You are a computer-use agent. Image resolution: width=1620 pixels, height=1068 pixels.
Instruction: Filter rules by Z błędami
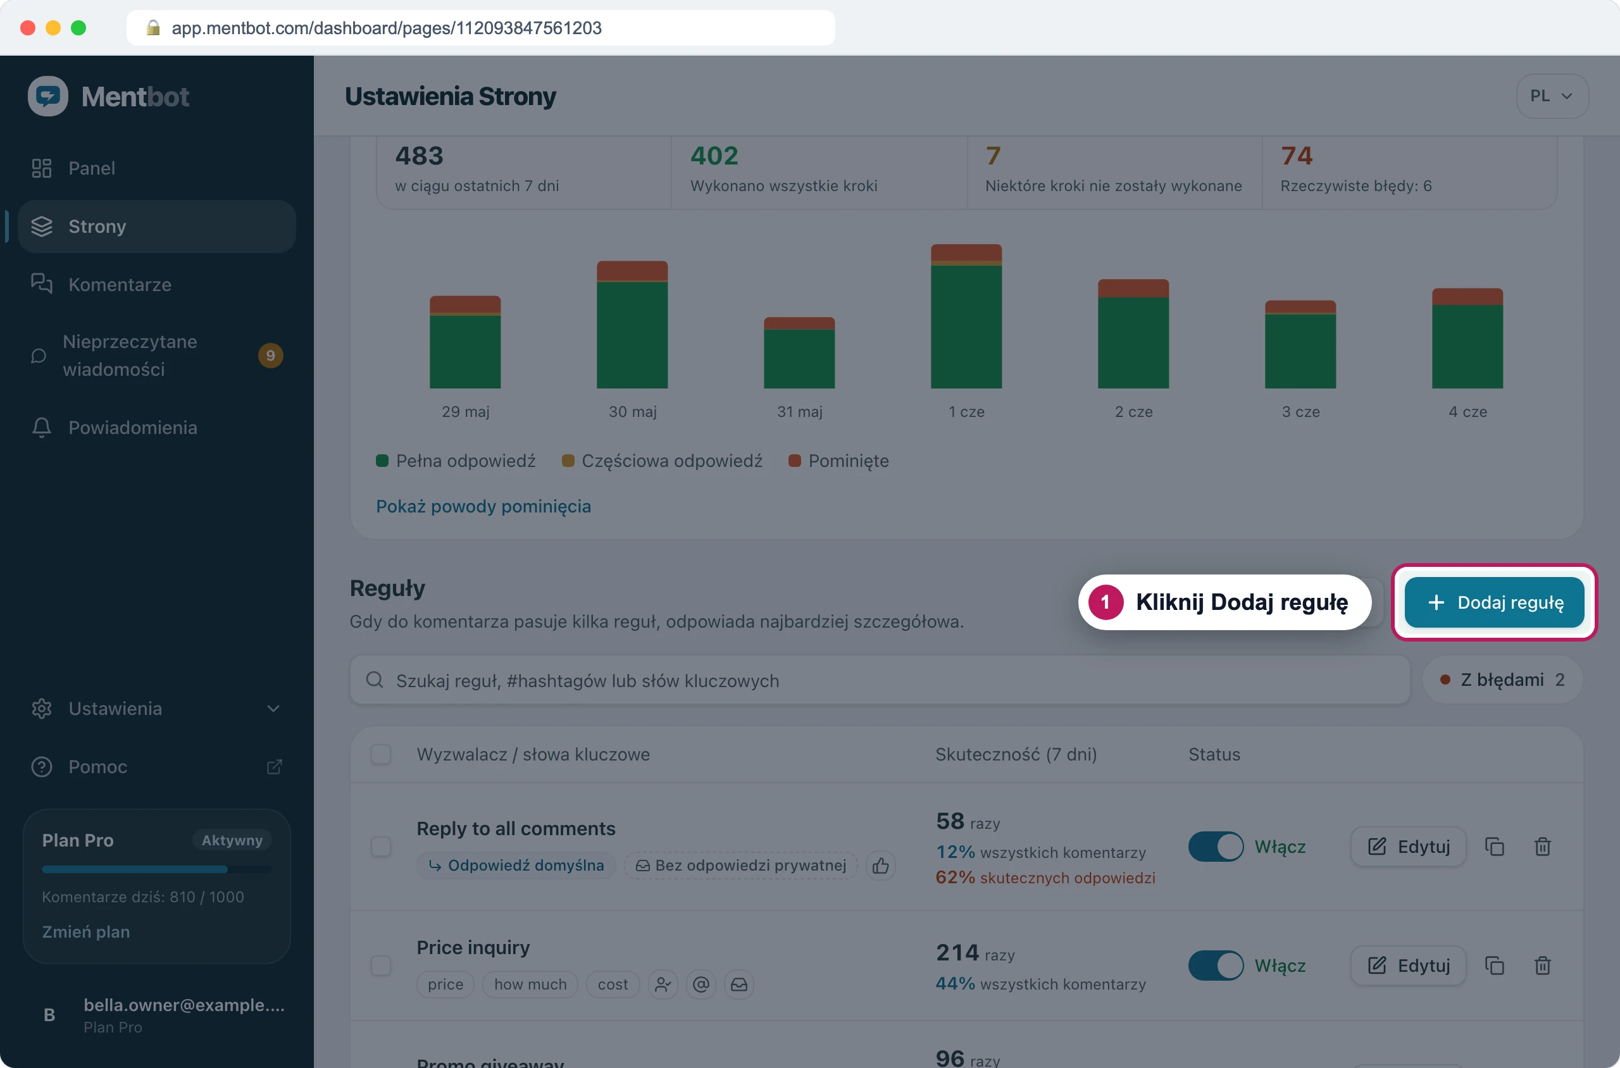coord(1502,680)
